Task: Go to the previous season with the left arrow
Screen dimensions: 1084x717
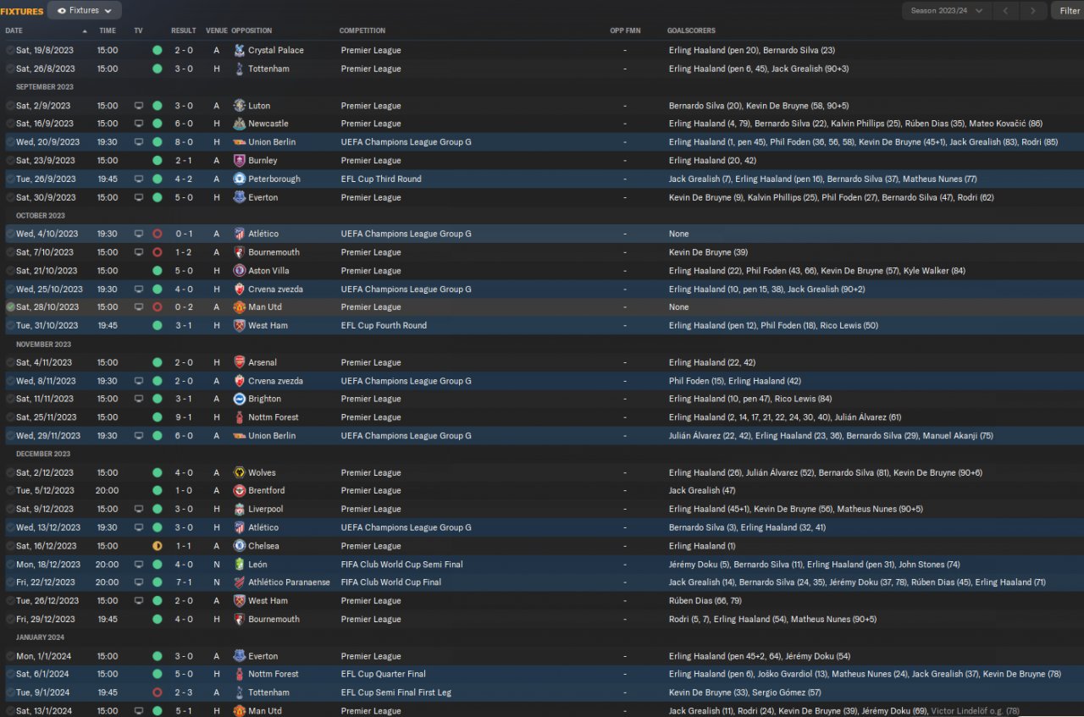Action: (x=1005, y=11)
